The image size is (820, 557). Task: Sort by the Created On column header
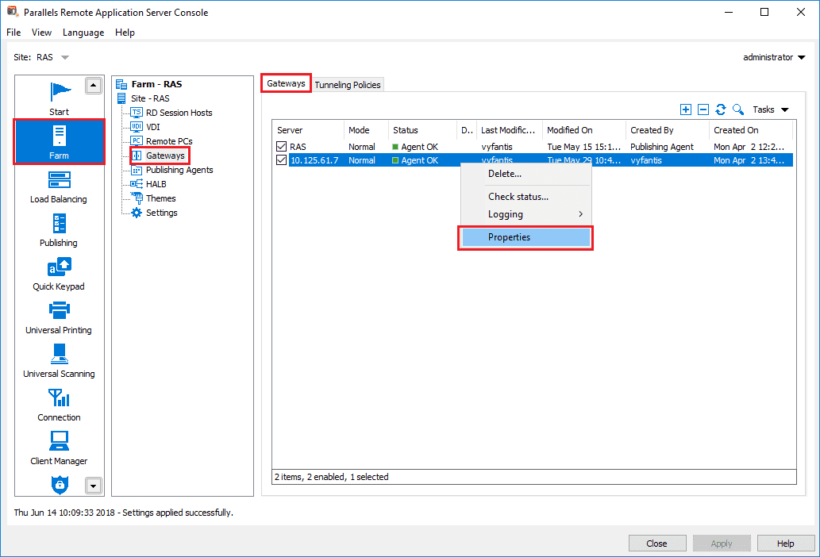pos(751,130)
